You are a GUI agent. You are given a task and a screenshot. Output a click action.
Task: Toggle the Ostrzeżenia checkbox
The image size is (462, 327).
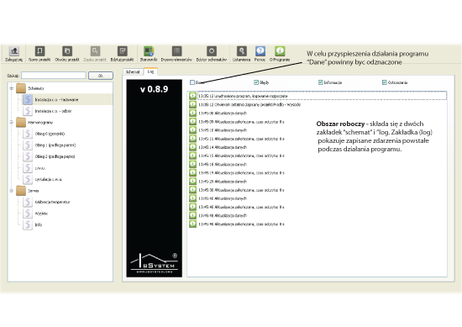click(384, 82)
